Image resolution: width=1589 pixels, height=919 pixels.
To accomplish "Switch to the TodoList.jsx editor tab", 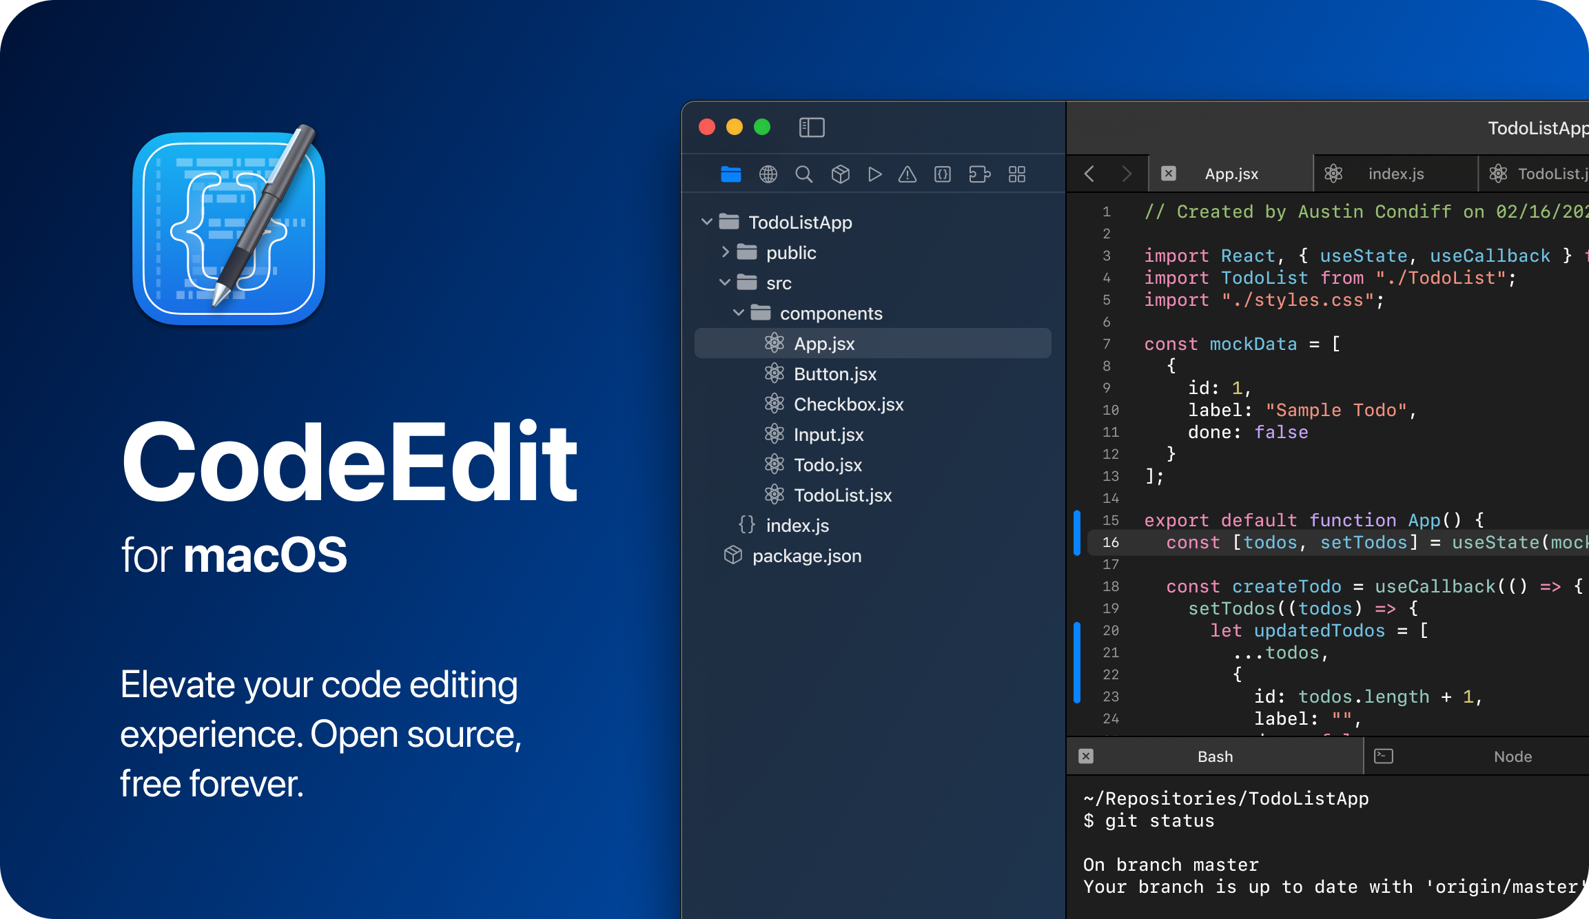I will click(1535, 174).
